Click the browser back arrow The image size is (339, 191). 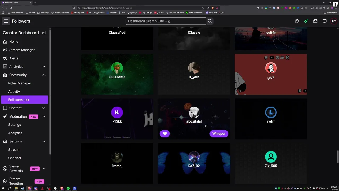coord(3,8)
